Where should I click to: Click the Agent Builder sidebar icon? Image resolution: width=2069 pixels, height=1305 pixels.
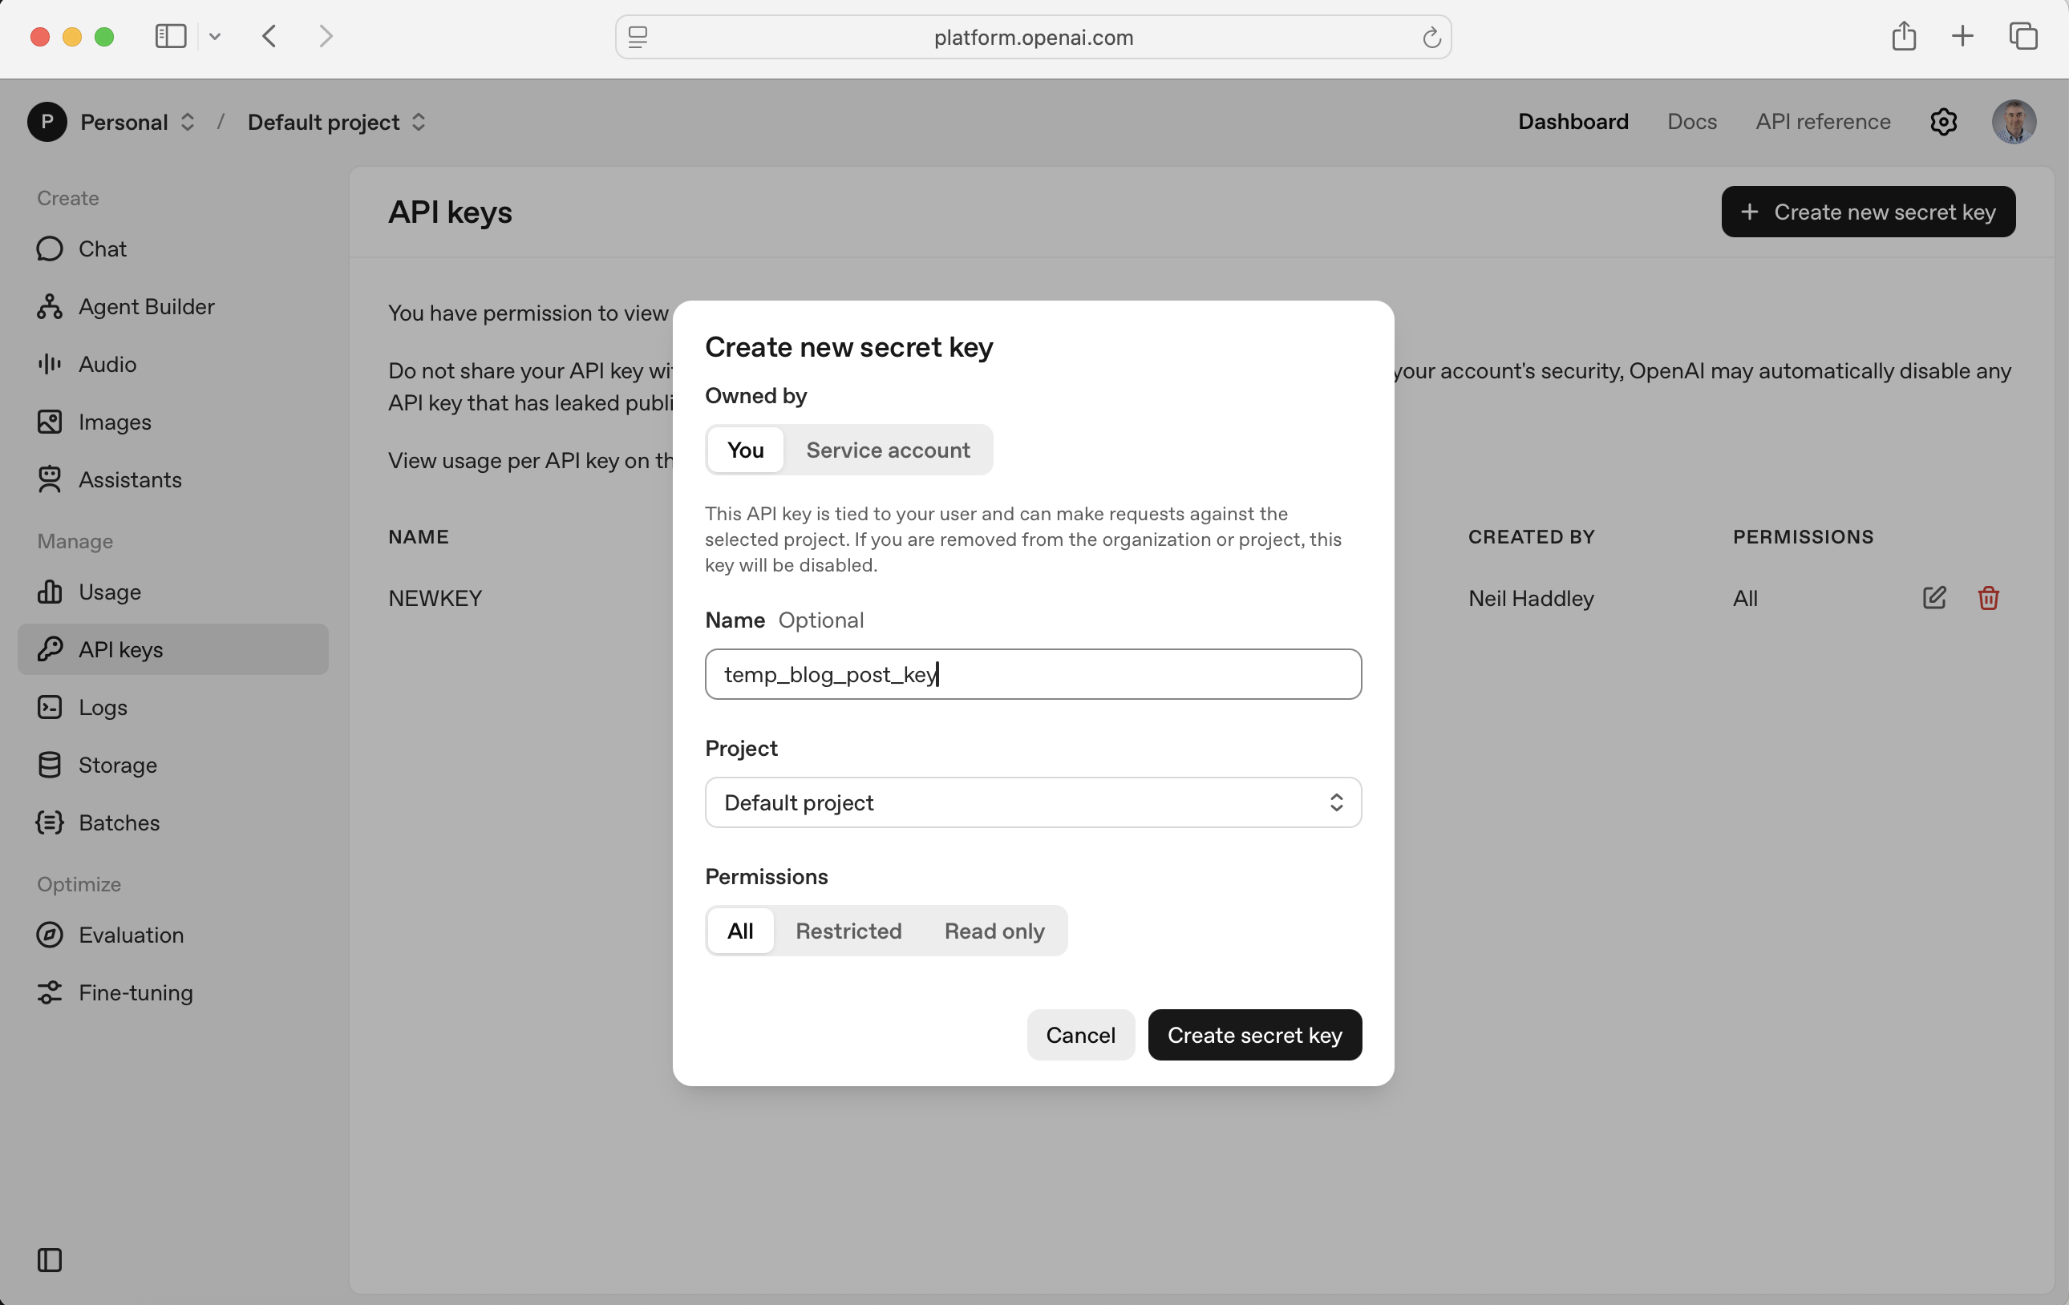50,307
